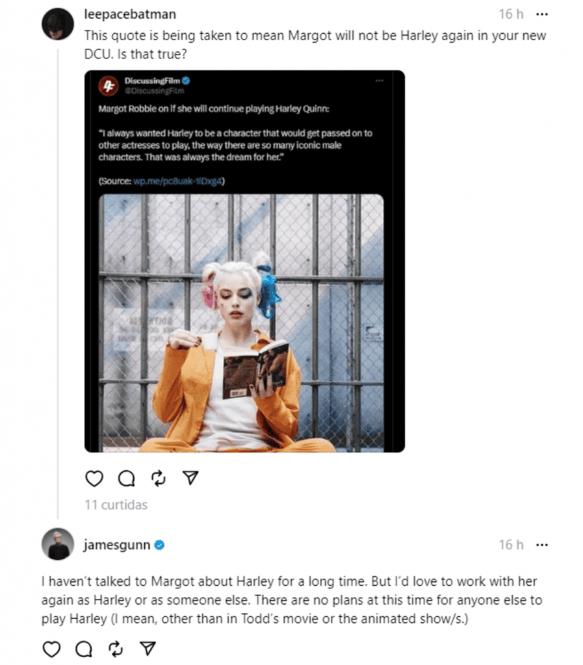Viewport: 583px width, 665px height.
Task: Open more options for jamesgunn's reply
Action: tap(542, 545)
